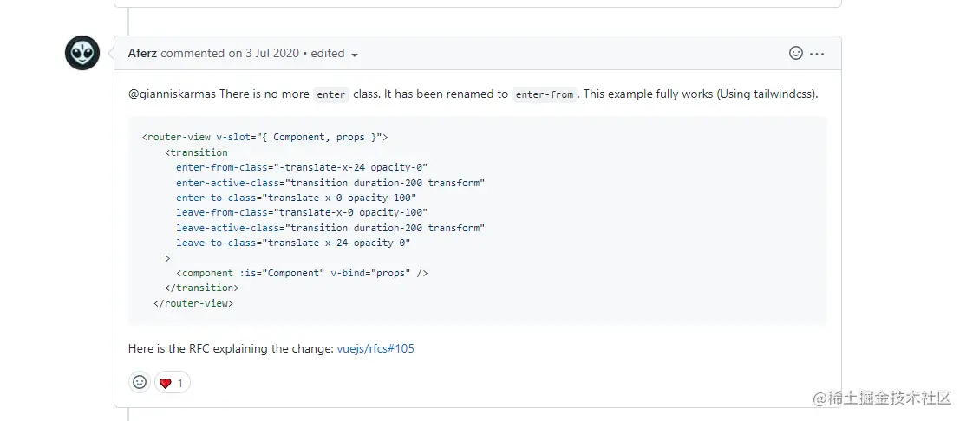Click the add-reaction smiley below the comment
This screenshot has height=421, width=966.
(x=139, y=382)
